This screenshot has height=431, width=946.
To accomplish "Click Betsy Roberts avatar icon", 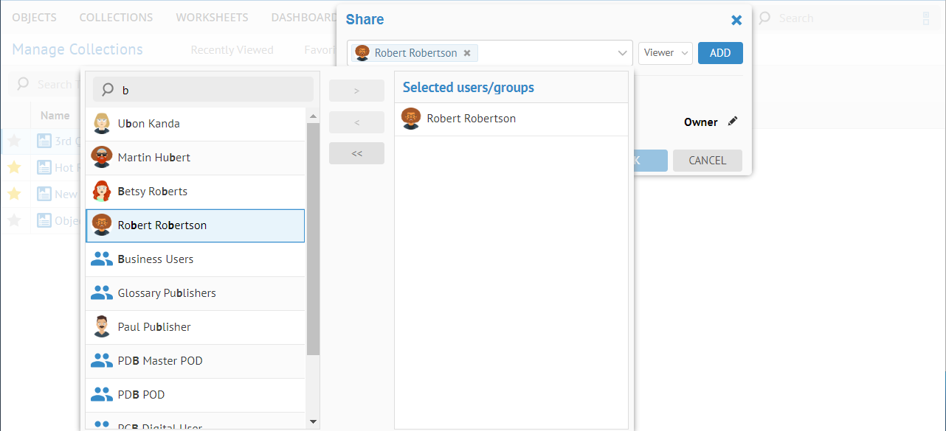I will 102,192.
